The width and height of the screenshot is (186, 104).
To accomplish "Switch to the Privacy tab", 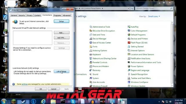I will coord(30,15).
